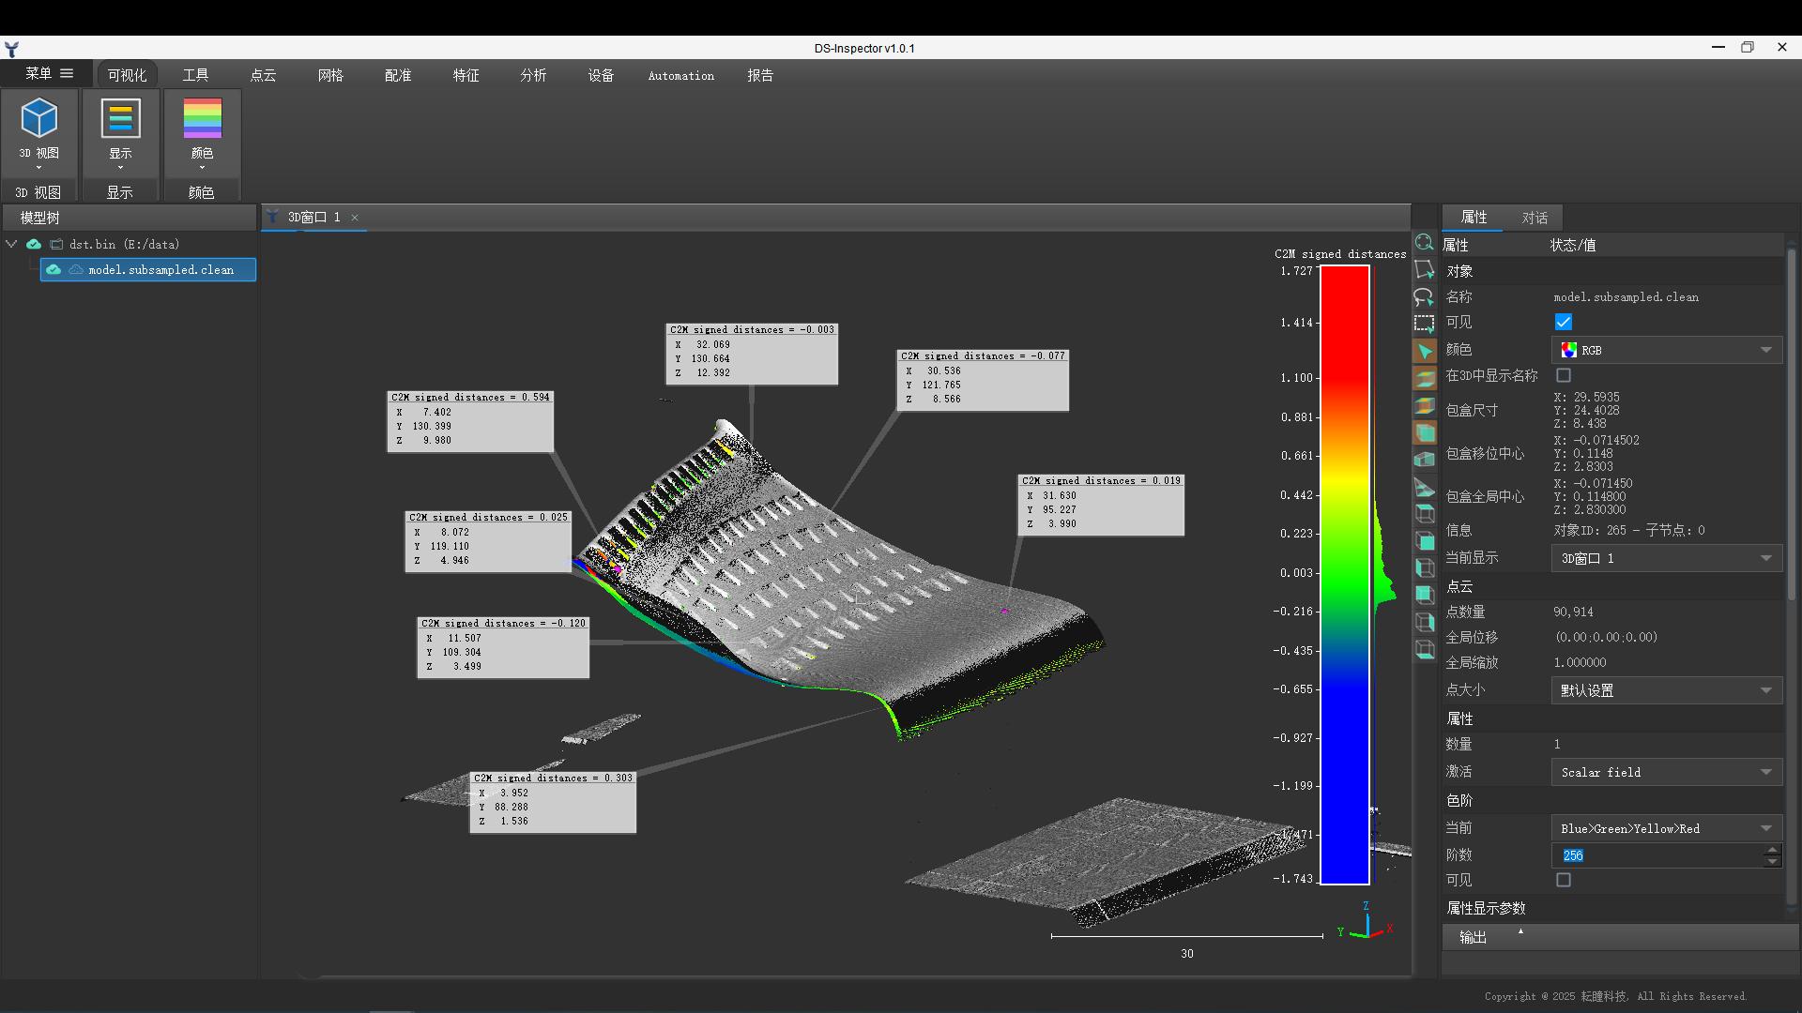This screenshot has height=1013, width=1802.
Task: Open the 点大小 默认设置 dropdown
Action: click(1667, 690)
